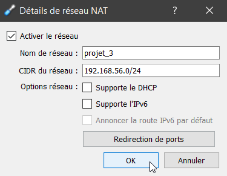Click the 'Détails de réseau NAT' title text
Screen dimensions: 227x176
click(64, 11)
